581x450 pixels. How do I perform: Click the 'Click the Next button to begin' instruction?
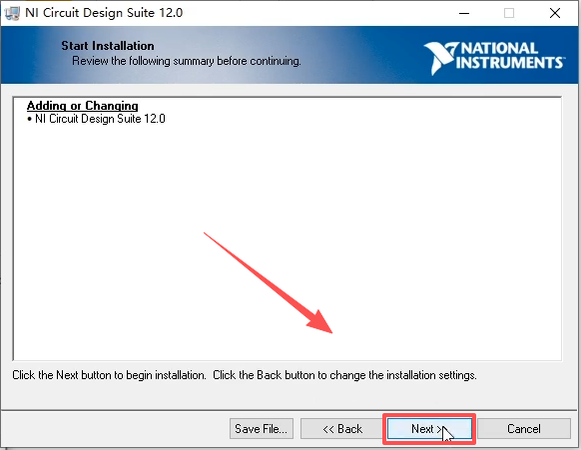(109, 375)
